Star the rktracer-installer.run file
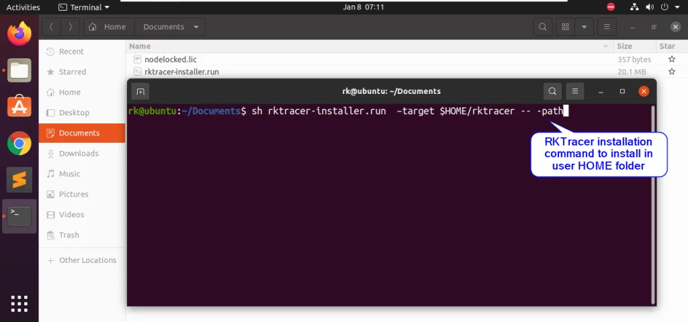 tap(672, 71)
